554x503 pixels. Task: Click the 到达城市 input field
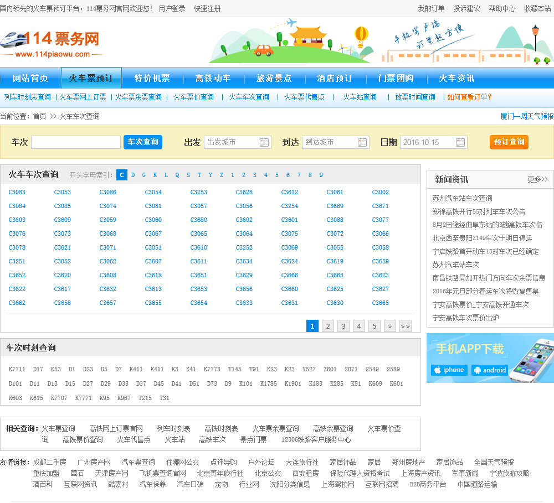336,142
